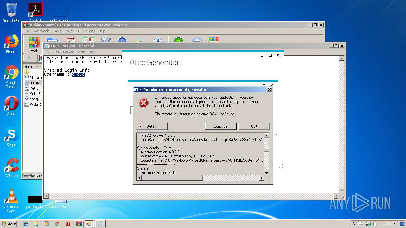Open File menu in Notepad
Viewport: 406px width, 228px height.
point(47,52)
